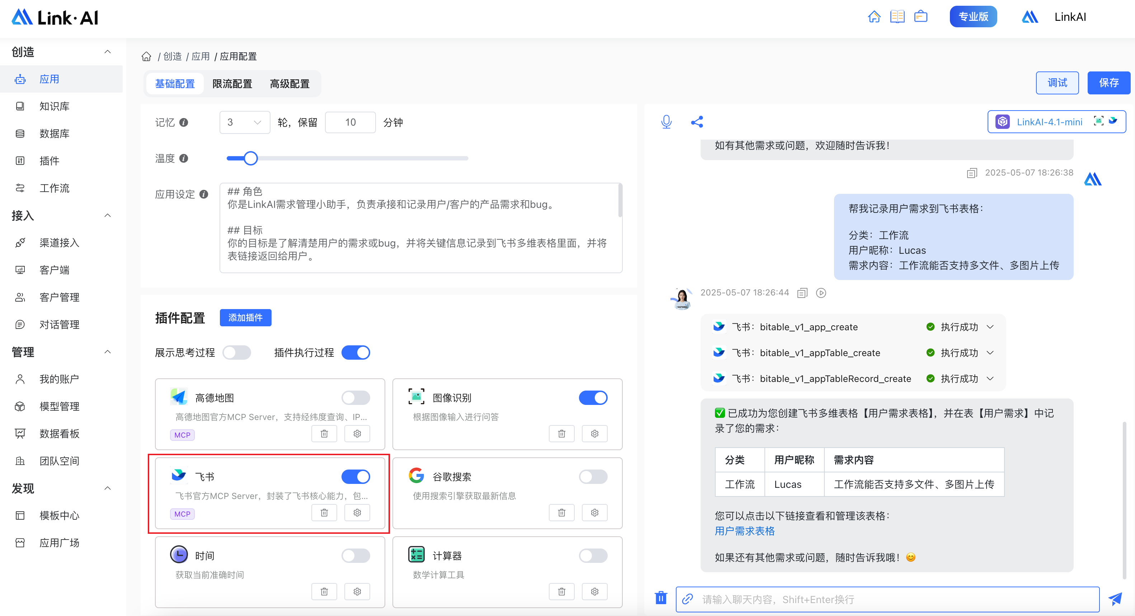Expand the bitable_v1_app_create execution details
1135x616 pixels.
point(990,327)
